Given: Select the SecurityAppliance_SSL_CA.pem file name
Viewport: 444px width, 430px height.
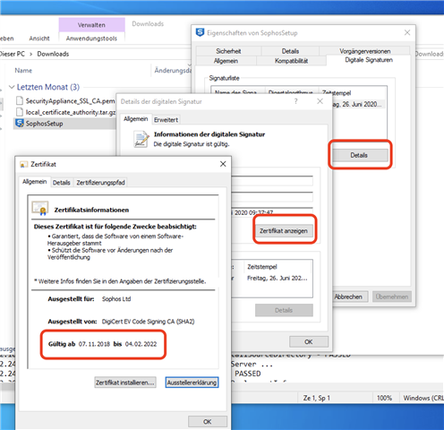Looking at the screenshot, I should point(70,101).
